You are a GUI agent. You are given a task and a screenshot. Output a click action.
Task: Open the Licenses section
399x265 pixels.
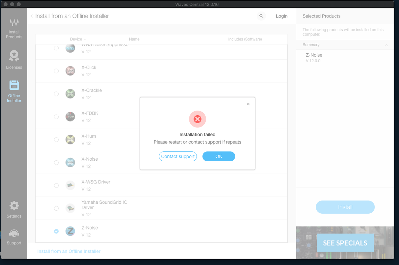point(14,60)
